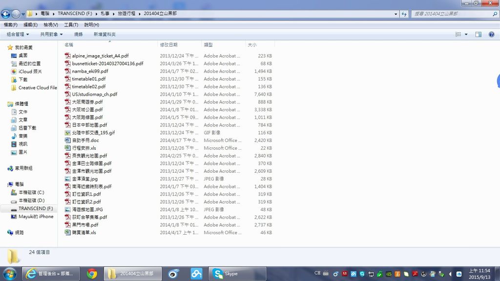Click the 燒錄 toolbar button
This screenshot has height=281, width=500.
pyautogui.click(x=79, y=35)
